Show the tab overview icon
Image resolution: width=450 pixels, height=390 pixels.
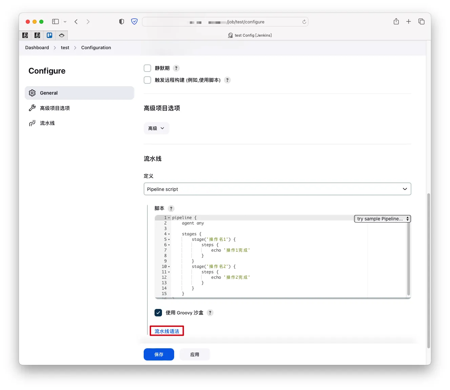pyautogui.click(x=421, y=22)
